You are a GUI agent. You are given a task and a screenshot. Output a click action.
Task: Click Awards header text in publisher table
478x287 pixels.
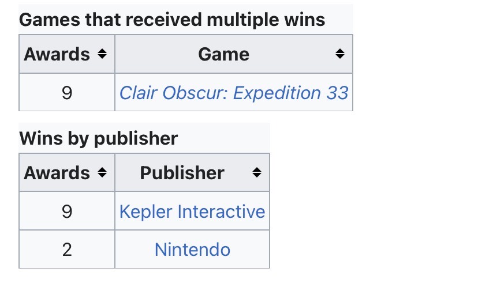[57, 173]
